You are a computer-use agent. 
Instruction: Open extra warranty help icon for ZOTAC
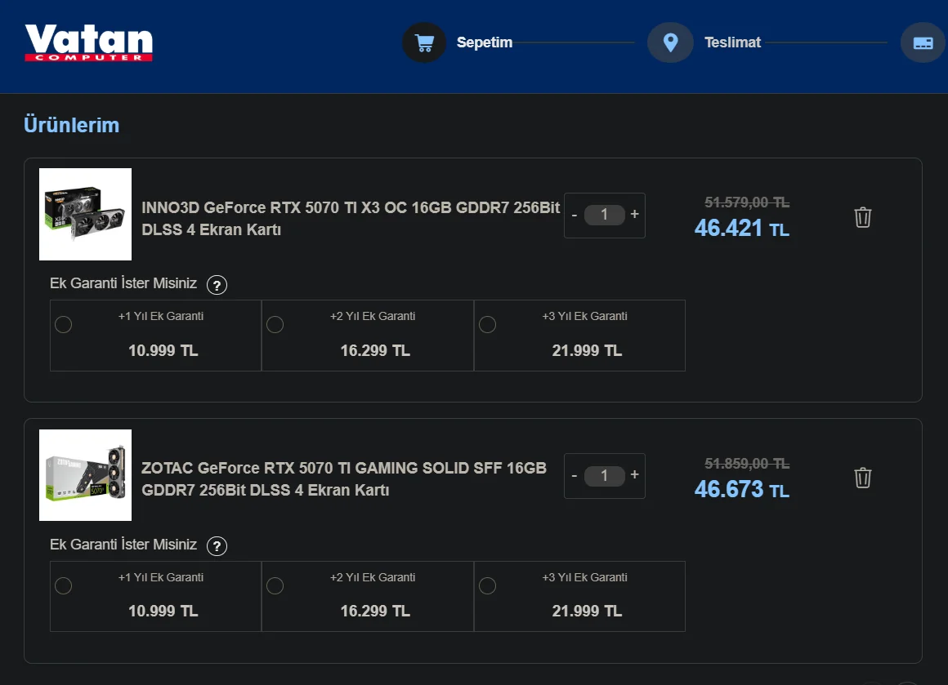click(217, 546)
